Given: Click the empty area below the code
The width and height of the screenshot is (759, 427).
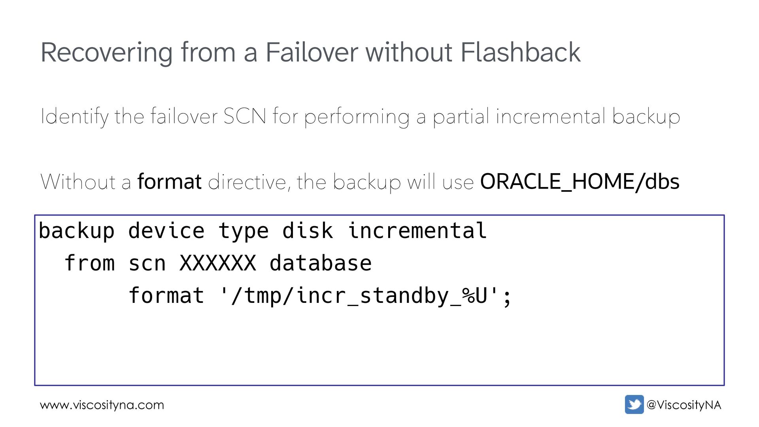Looking at the screenshot, I should tap(379, 348).
